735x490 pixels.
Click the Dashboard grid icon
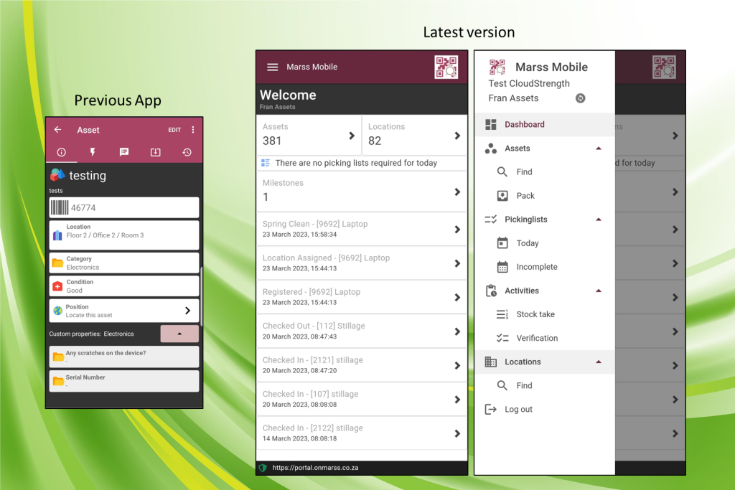tap(491, 124)
